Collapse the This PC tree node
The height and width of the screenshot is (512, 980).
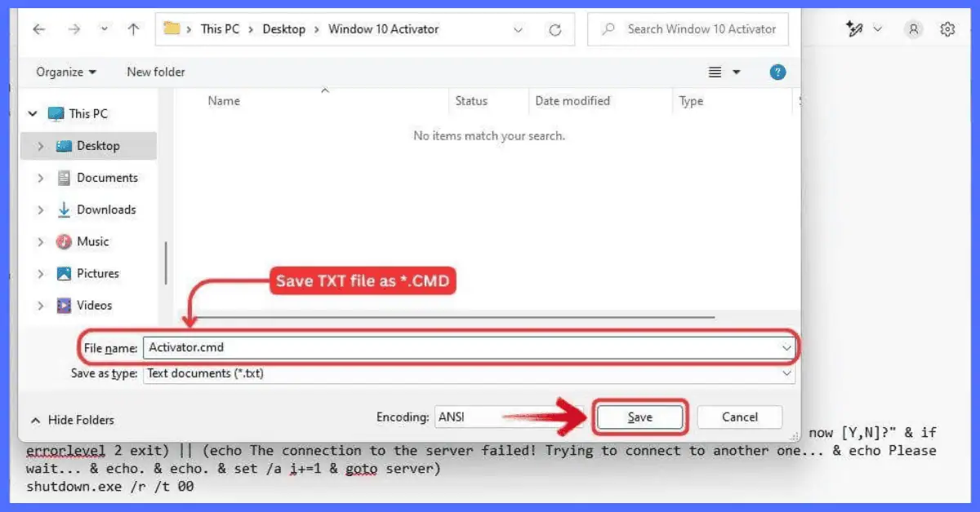coord(33,114)
